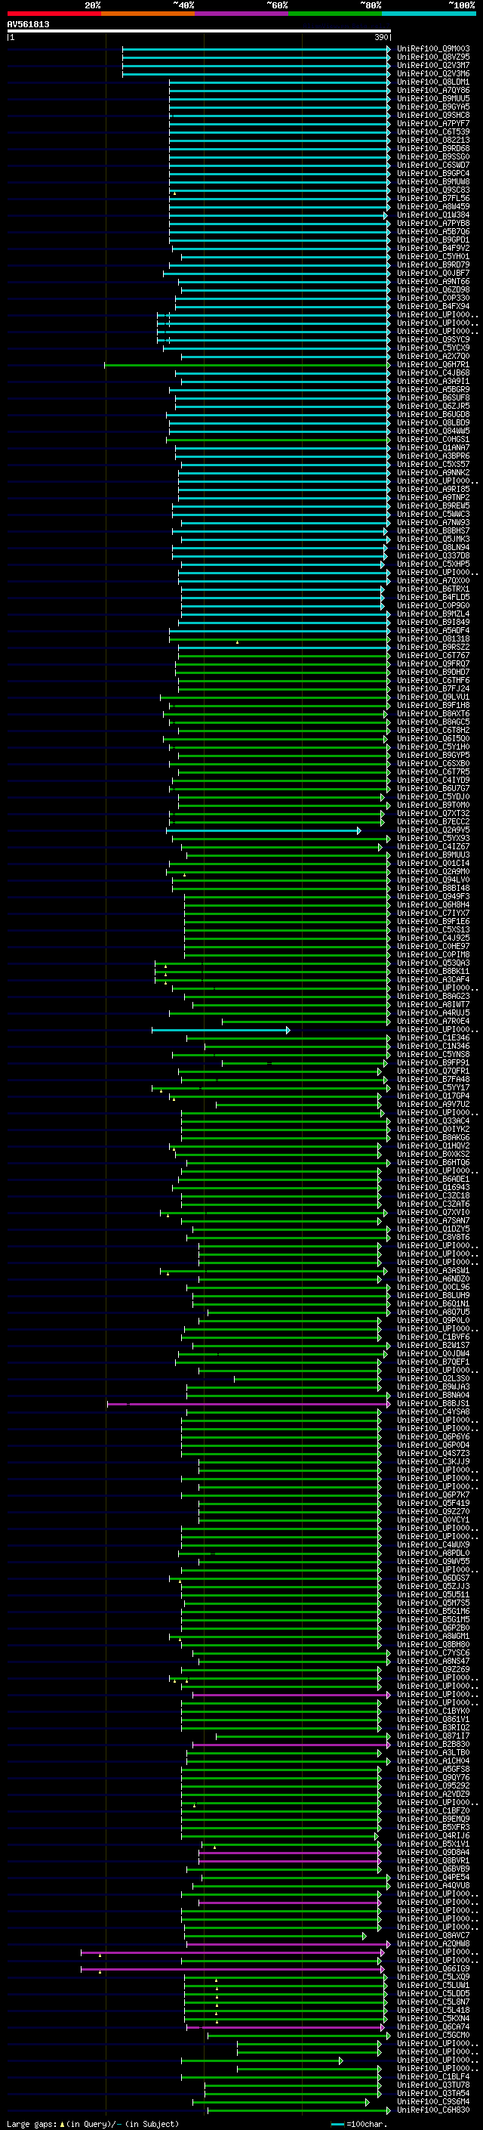Click the red ~20% legend color segment

click(x=54, y=14)
